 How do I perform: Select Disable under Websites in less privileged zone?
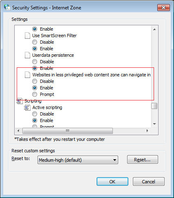tap(35, 81)
